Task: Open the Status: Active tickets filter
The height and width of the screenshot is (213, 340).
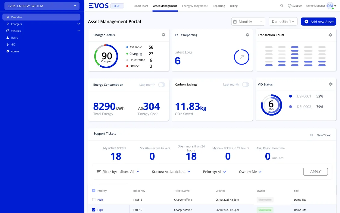Action: click(x=171, y=172)
